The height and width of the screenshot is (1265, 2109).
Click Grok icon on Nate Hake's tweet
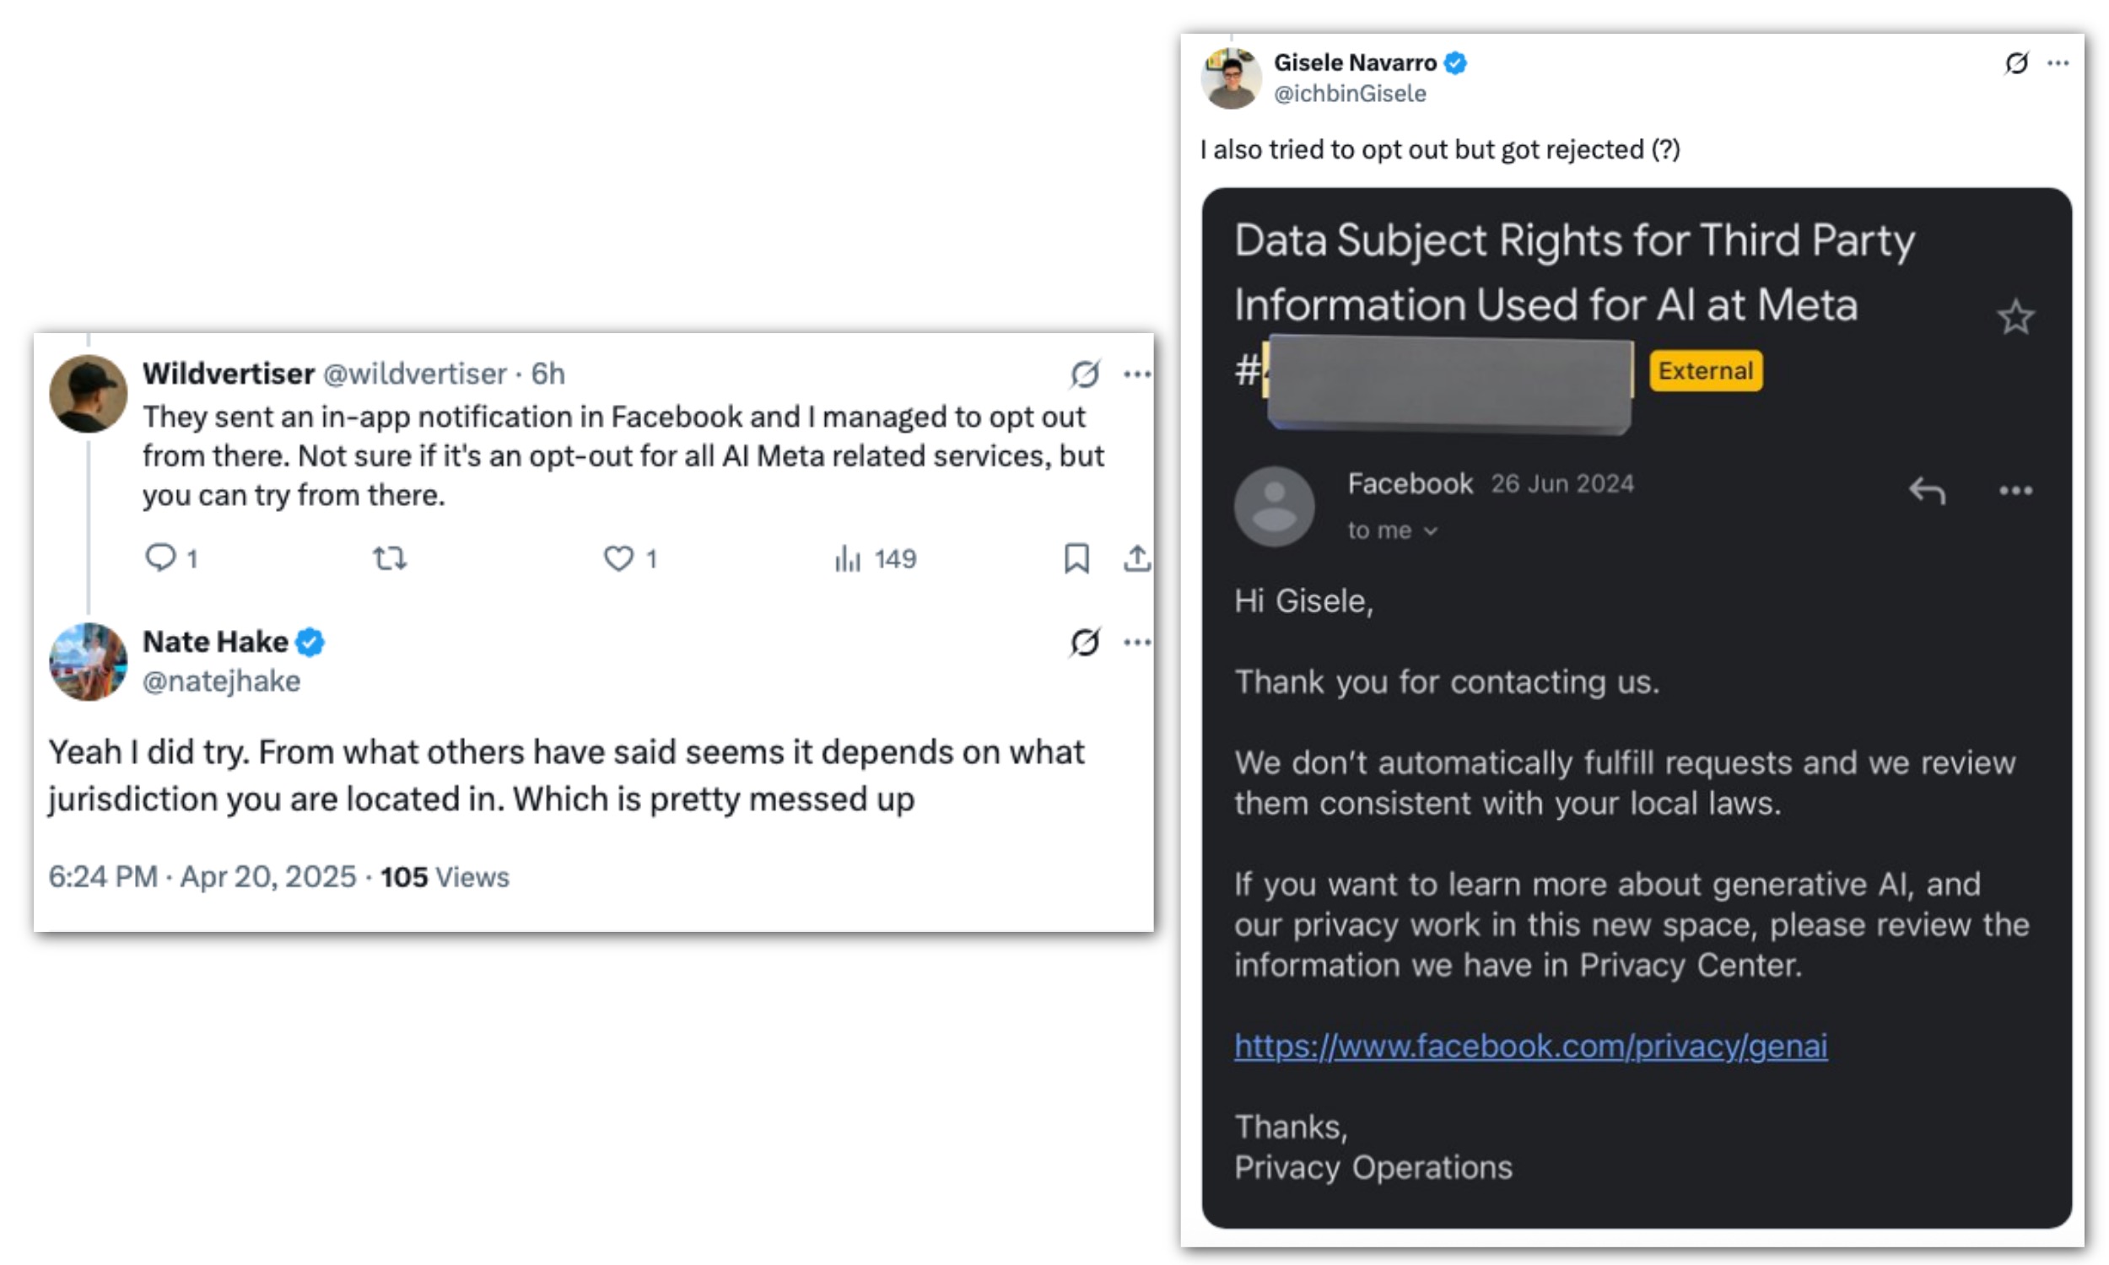[1084, 642]
